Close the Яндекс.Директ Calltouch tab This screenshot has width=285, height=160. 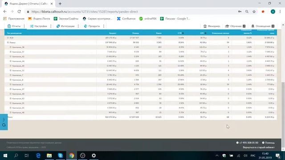pos(52,4)
